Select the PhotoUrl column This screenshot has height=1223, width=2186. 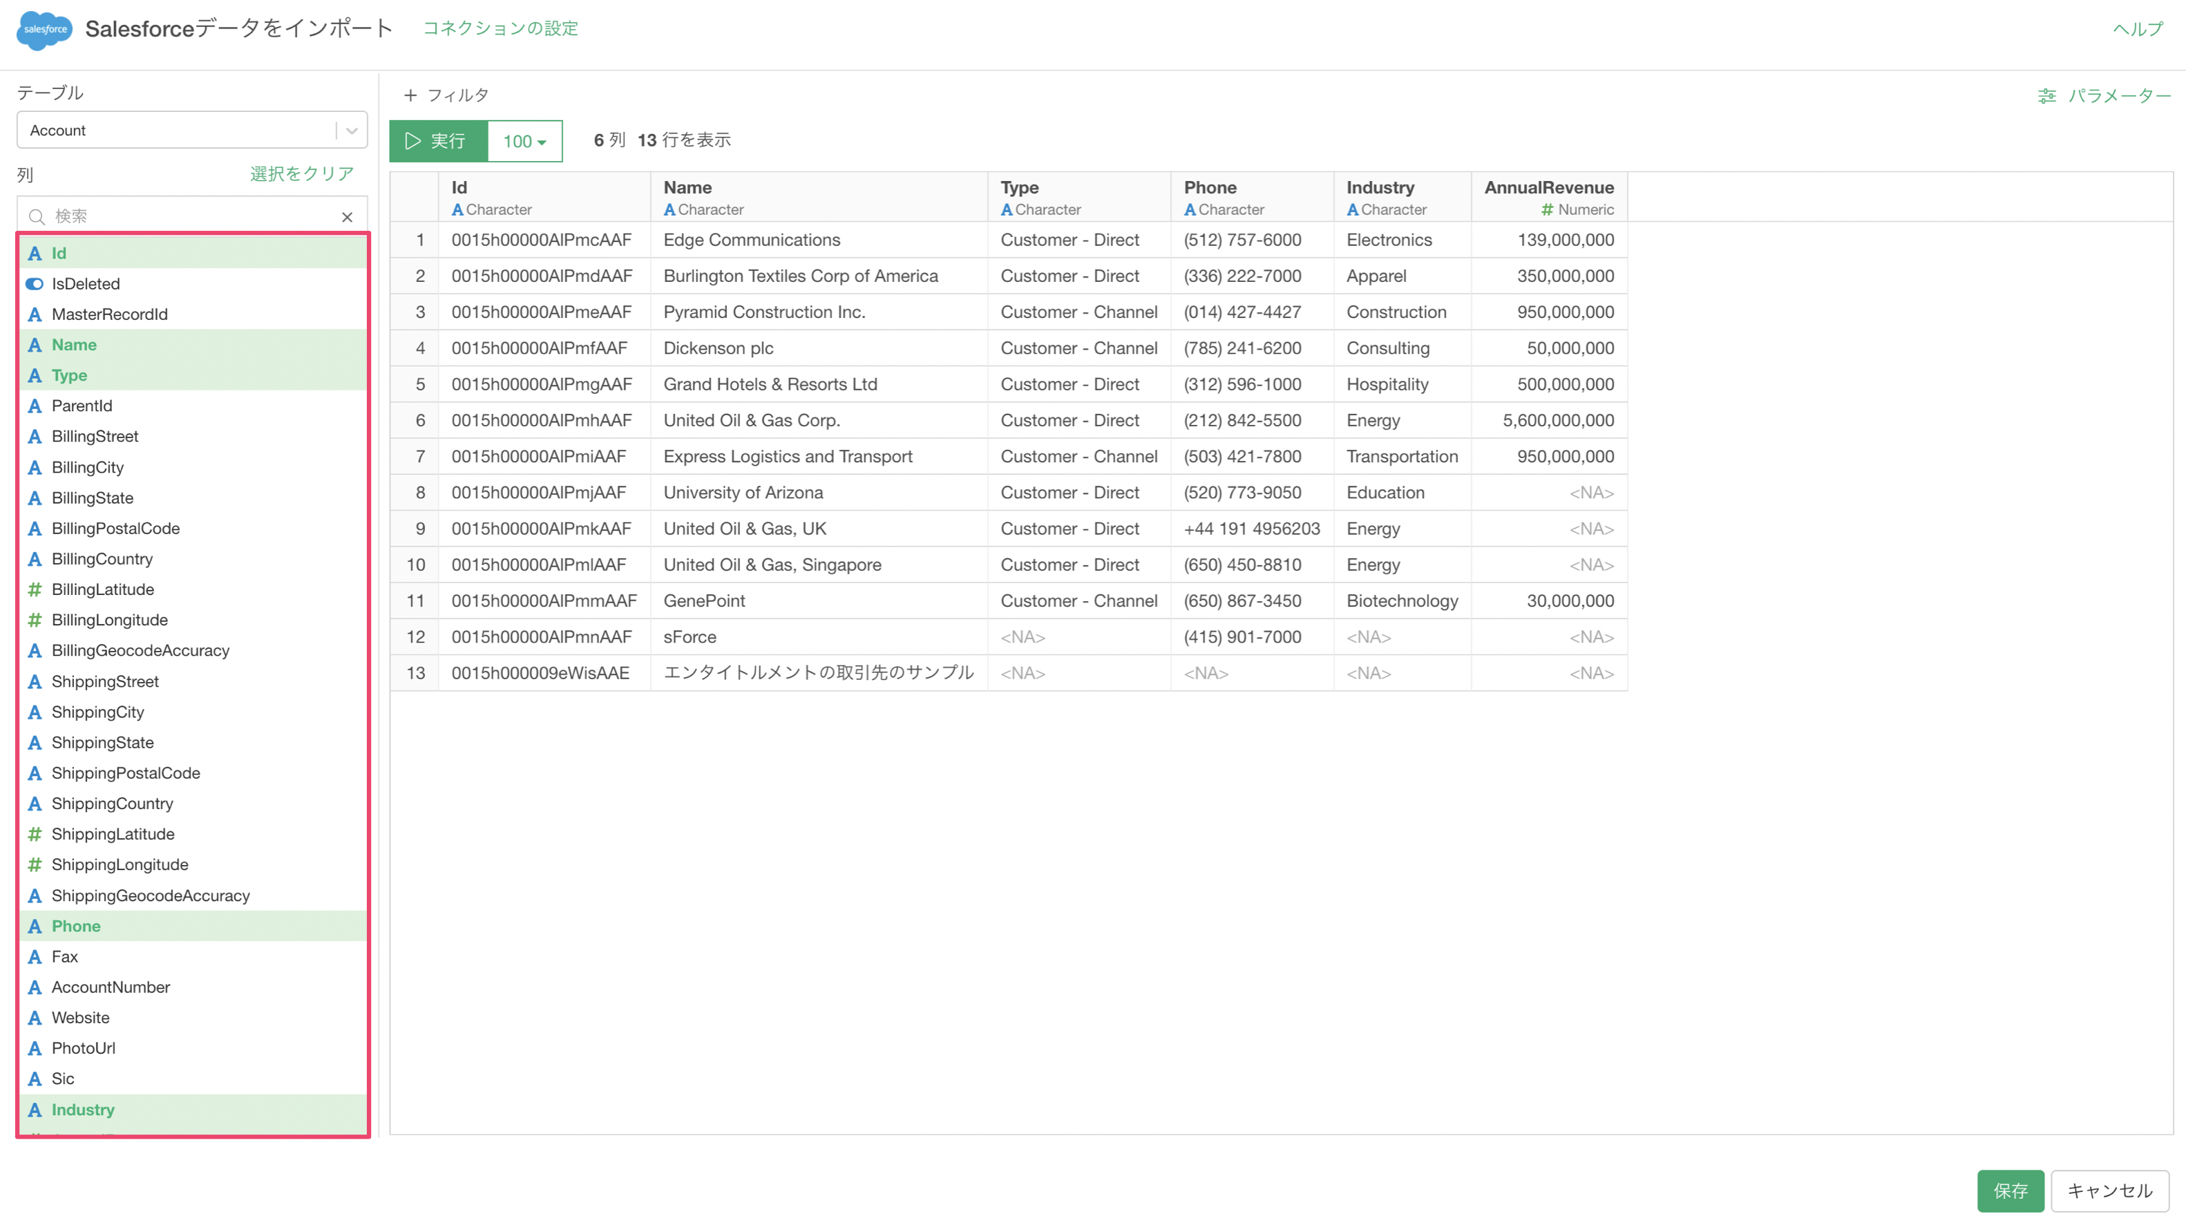(193, 1048)
